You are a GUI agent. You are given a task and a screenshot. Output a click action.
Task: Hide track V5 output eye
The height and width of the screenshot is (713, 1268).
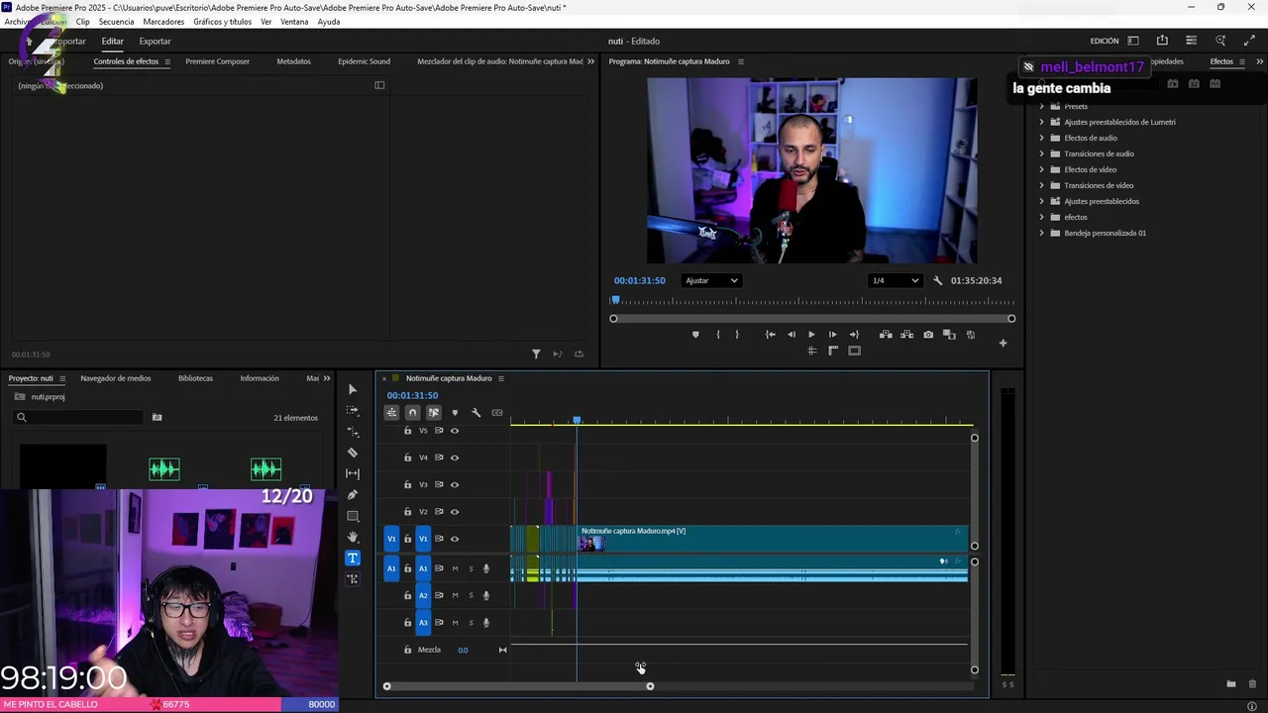point(455,431)
